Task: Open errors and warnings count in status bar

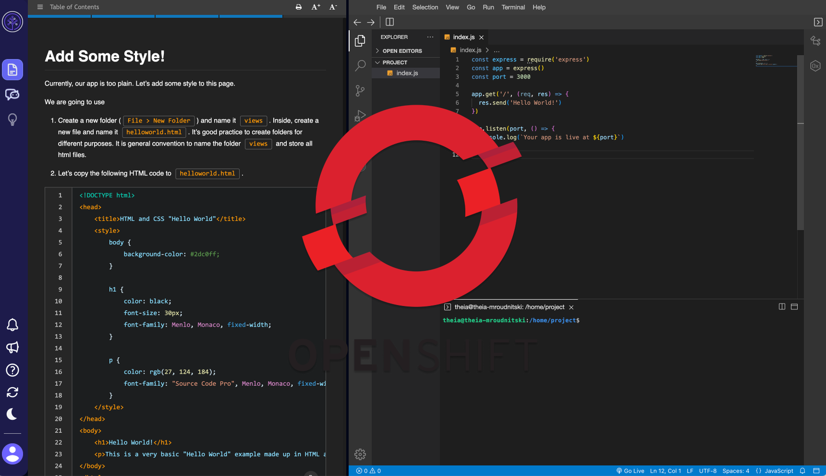Action: (368, 471)
